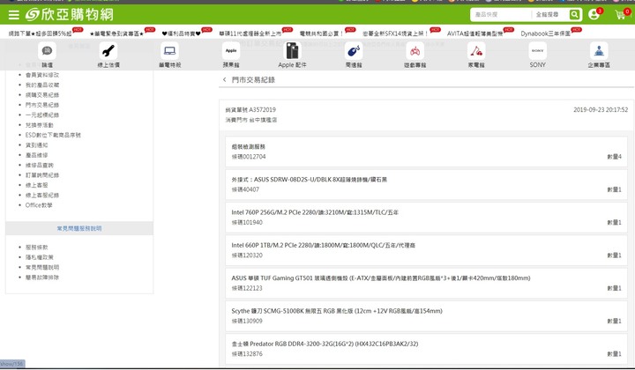The image size is (635, 370).
Task: Open the 簡易故障排除 link
Action: coord(42,277)
